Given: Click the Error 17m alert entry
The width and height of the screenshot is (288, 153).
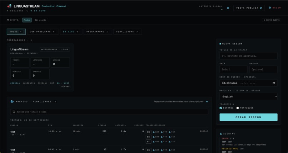Looking at the screenshot, I should (x=244, y=142).
